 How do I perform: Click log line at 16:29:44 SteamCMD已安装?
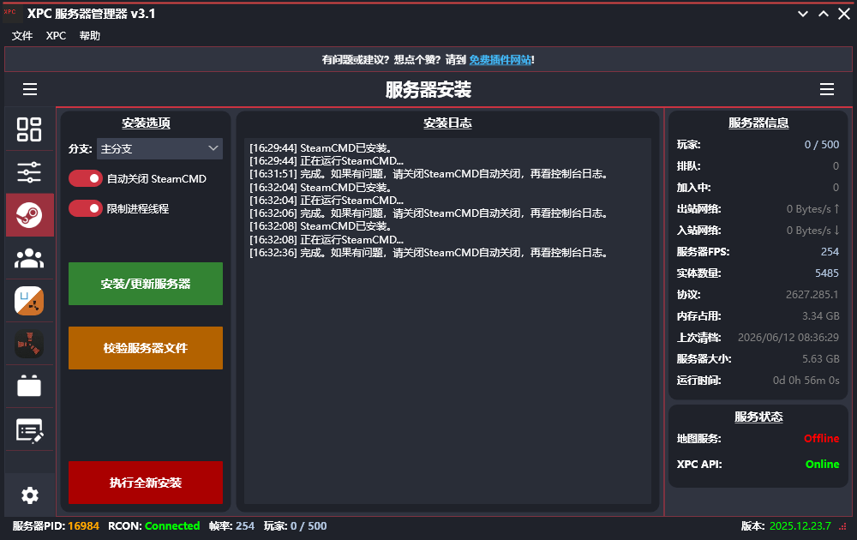(321, 148)
